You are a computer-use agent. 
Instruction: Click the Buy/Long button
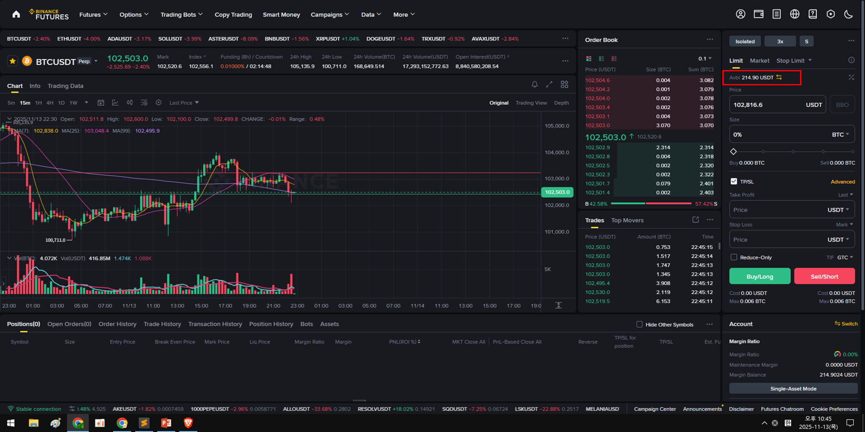[760, 276]
